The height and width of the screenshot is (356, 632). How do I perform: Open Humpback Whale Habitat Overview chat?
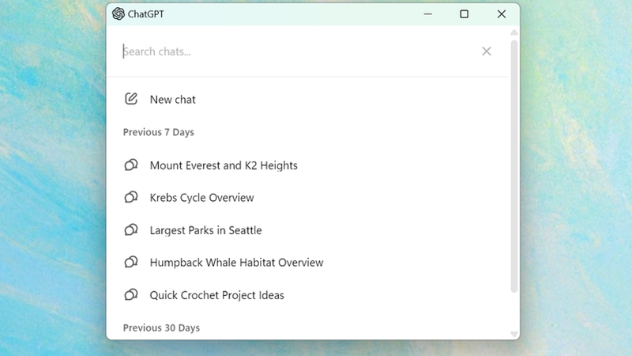(x=236, y=263)
